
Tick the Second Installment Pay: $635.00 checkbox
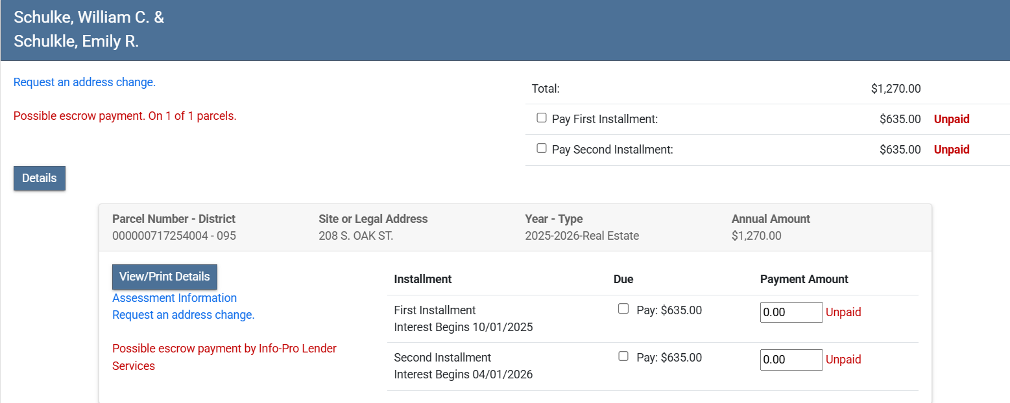(x=623, y=356)
